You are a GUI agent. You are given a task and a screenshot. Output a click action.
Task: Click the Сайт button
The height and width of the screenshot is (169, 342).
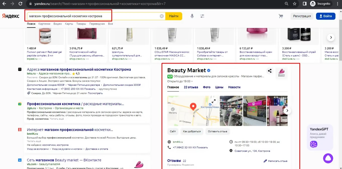click(173, 131)
